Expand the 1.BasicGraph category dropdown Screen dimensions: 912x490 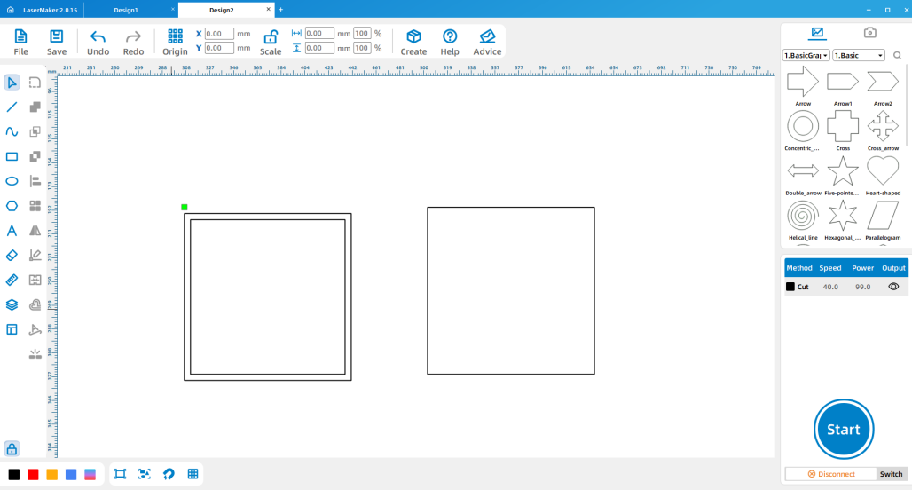[806, 55]
